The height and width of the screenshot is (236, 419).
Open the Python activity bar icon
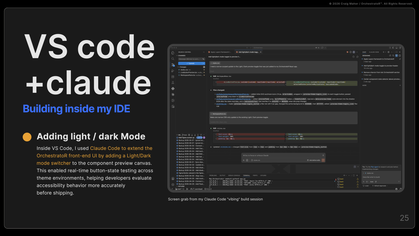click(173, 88)
